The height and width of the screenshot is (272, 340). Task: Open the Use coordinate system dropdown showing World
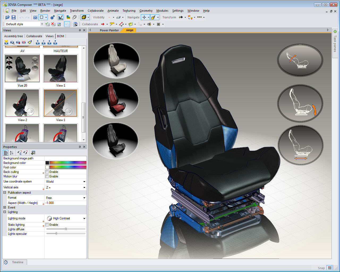pyautogui.click(x=84, y=181)
